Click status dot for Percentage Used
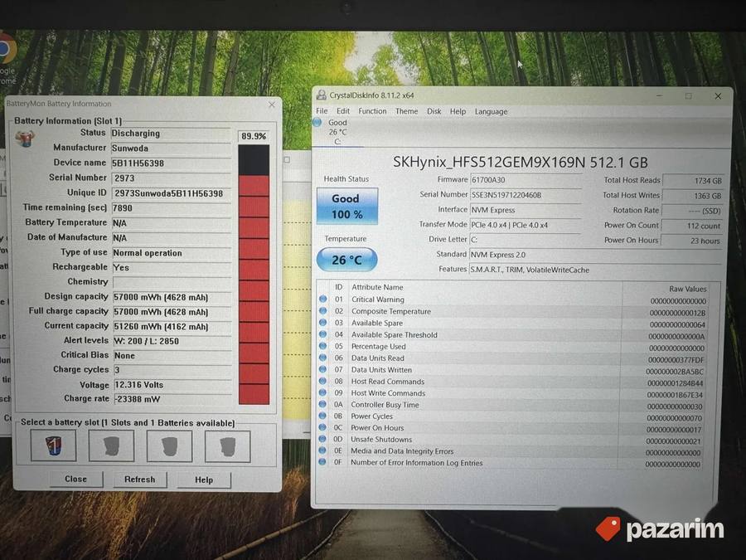746x560 pixels. tap(323, 346)
